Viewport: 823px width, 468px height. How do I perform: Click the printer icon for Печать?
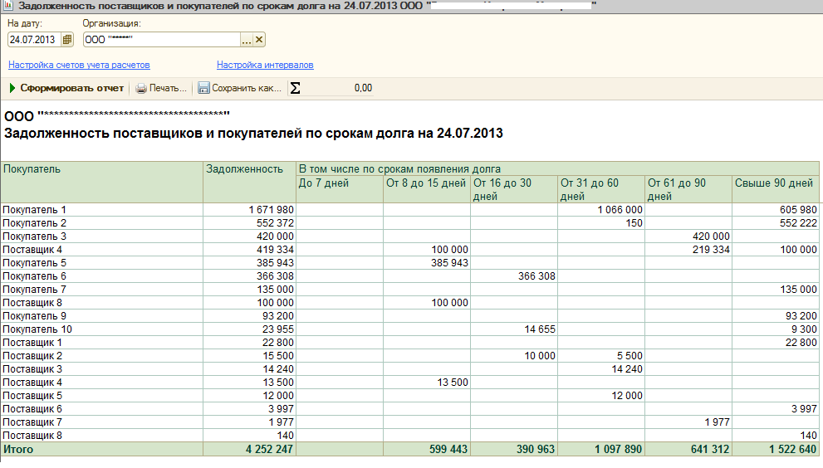tap(140, 88)
